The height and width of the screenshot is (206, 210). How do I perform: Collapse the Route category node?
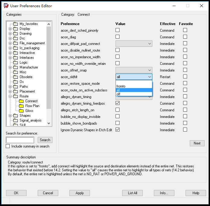10,96
